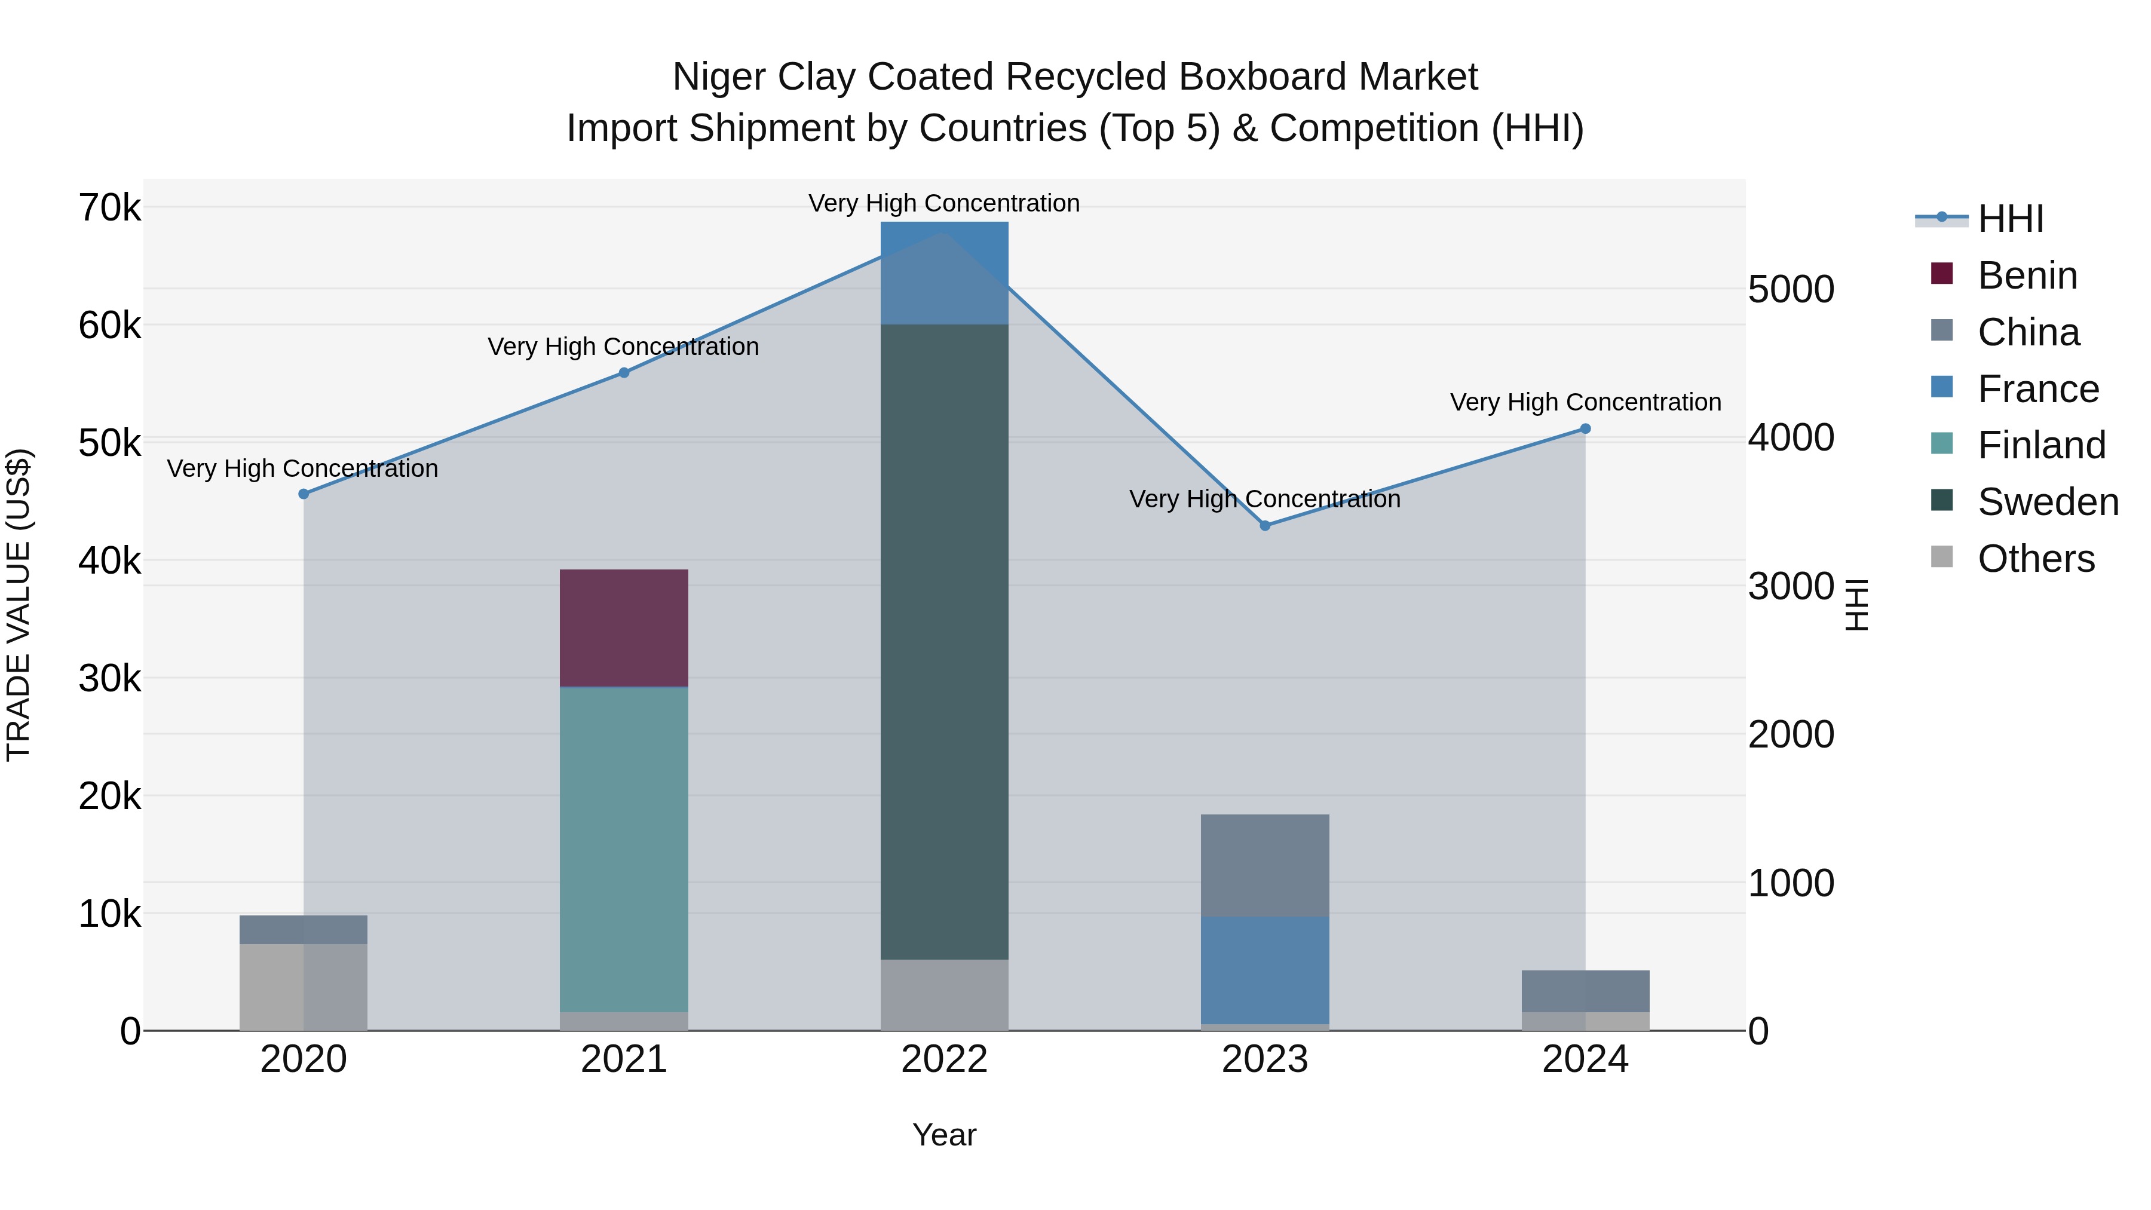This screenshot has width=2151, height=1210.
Task: Click the 70k left axis tick label
Action: pyautogui.click(x=110, y=208)
